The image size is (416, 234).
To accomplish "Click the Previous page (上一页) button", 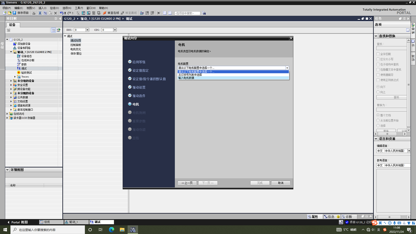I will (x=187, y=183).
